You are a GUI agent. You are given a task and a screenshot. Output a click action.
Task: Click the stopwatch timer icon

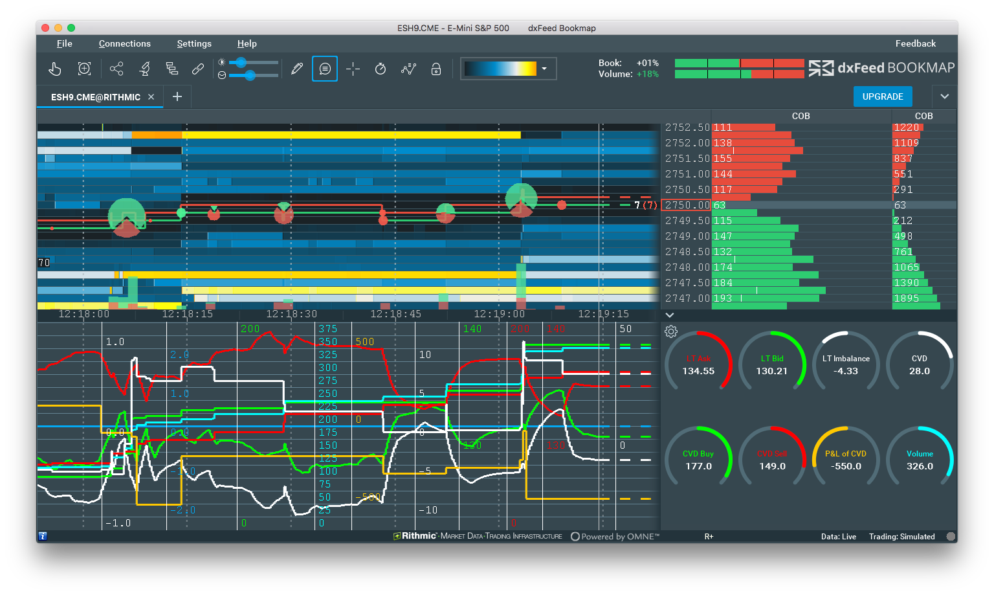381,69
